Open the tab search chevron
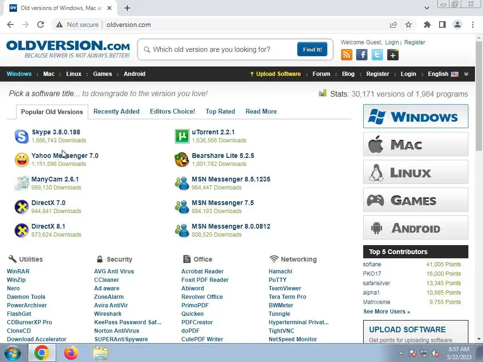 coord(426,8)
